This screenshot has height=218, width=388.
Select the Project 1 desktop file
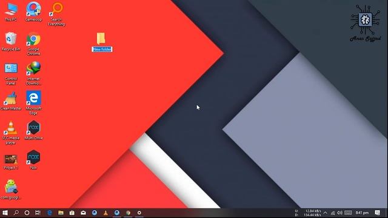[x=11, y=162]
